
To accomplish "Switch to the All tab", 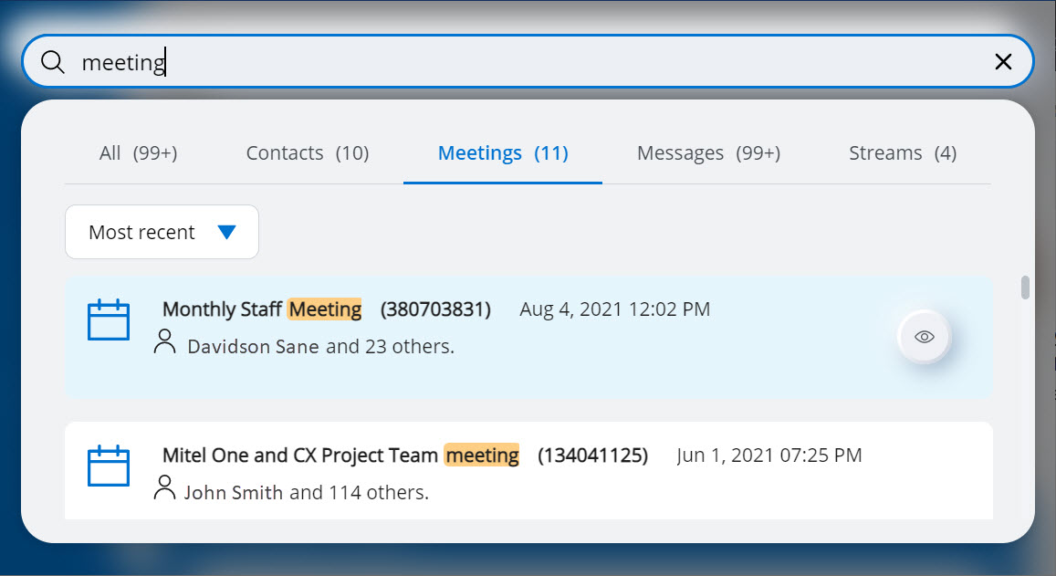I will click(x=138, y=153).
